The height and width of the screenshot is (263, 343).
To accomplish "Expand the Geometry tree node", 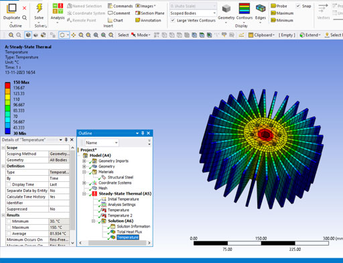I will [84, 166].
